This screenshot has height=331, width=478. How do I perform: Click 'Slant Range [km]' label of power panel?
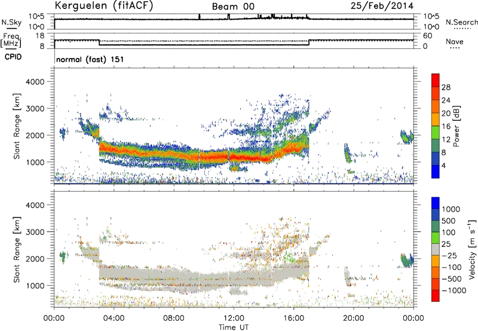coord(17,126)
